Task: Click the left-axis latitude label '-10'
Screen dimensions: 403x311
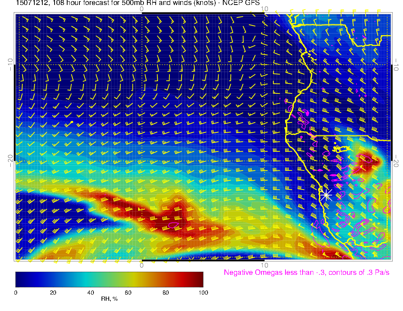Action: click(x=10, y=64)
